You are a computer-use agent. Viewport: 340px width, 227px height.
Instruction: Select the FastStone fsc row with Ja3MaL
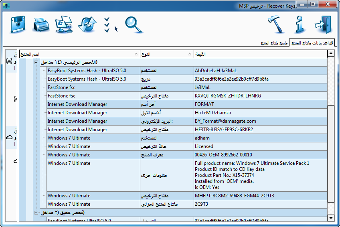click(187, 87)
